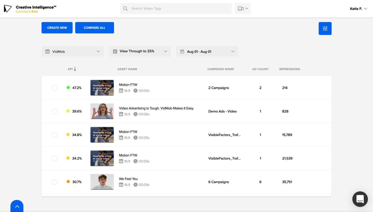
Task: Click the video camera icon selector
Action: click(243, 9)
